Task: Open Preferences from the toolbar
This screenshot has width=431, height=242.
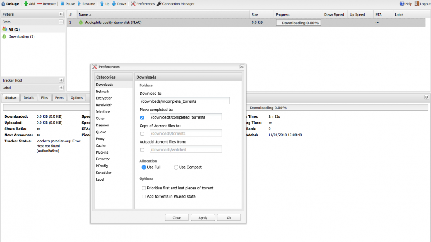Action: pyautogui.click(x=143, y=4)
